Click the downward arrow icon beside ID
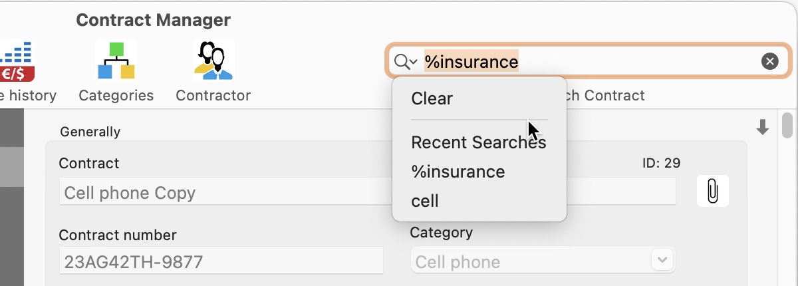This screenshot has width=798, height=286. (x=763, y=128)
